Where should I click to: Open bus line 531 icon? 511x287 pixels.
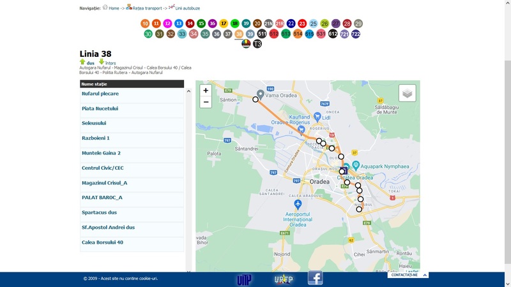(321, 34)
